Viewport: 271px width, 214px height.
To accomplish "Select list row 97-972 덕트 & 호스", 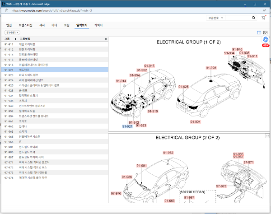I will [55, 167].
